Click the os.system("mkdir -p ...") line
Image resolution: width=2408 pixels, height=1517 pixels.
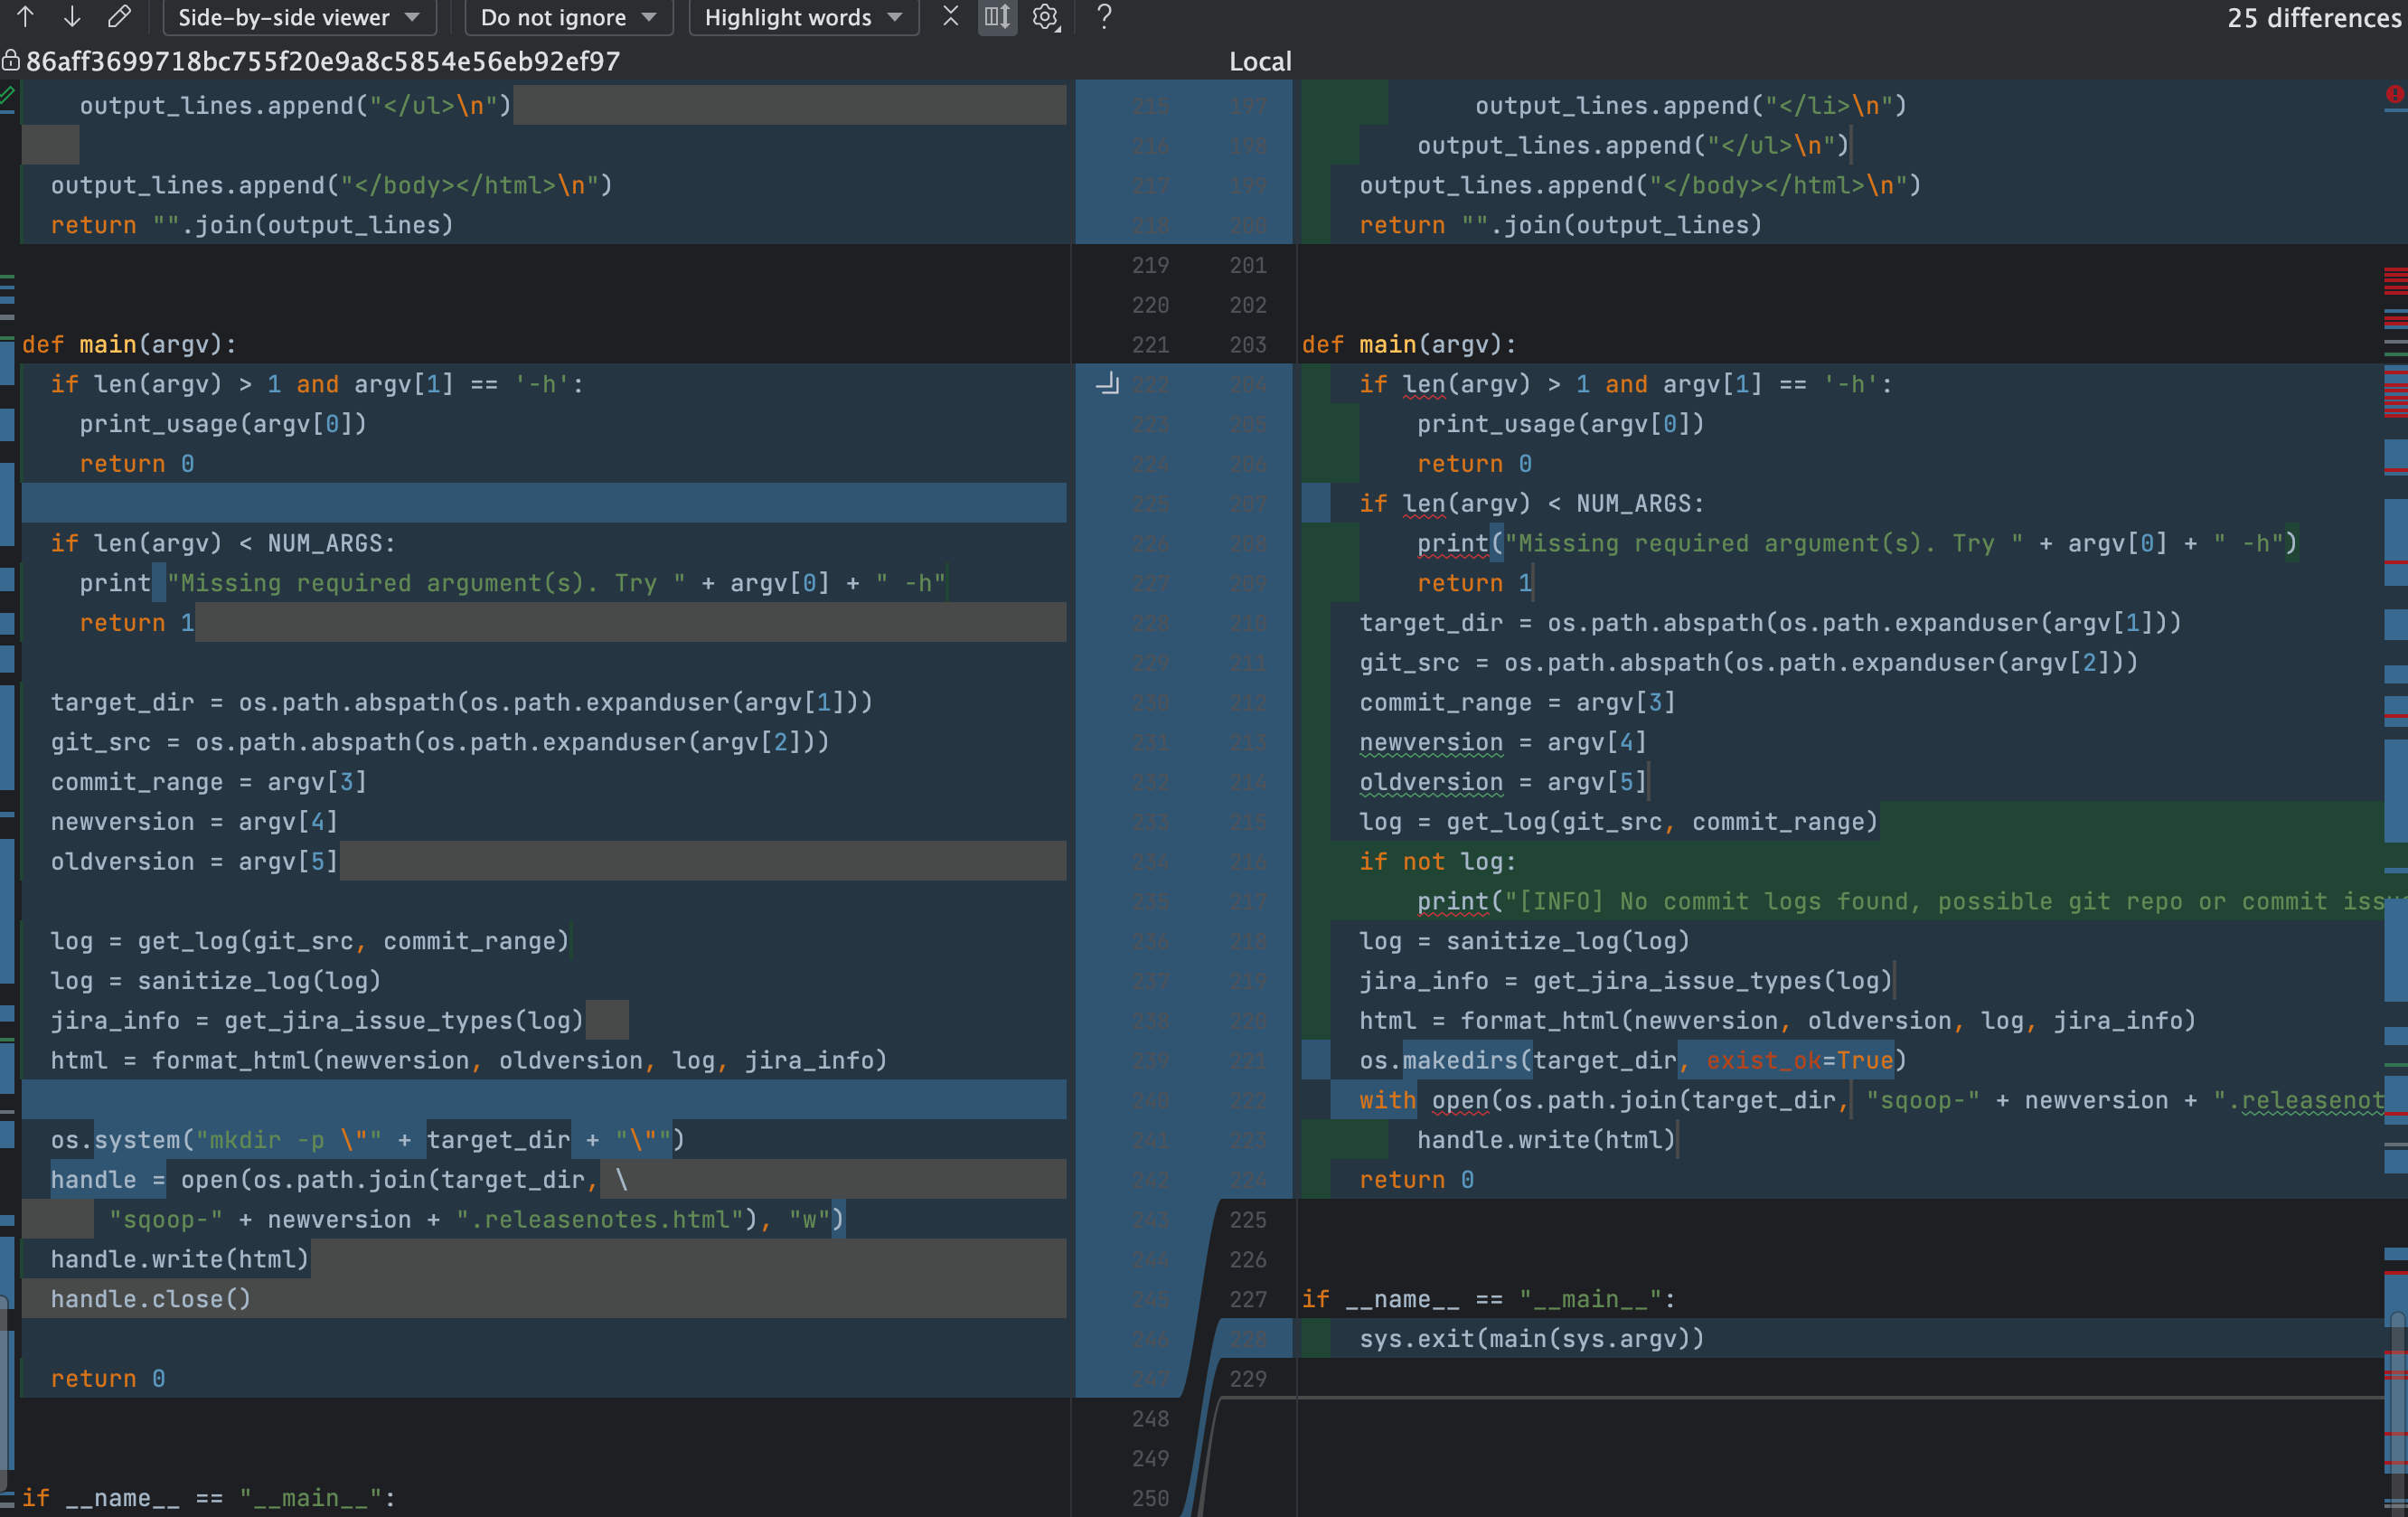pyautogui.click(x=367, y=1139)
